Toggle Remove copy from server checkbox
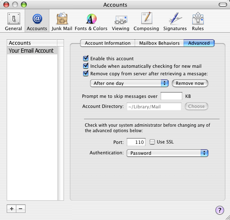Screen dimensions: 230x220 click(x=86, y=73)
